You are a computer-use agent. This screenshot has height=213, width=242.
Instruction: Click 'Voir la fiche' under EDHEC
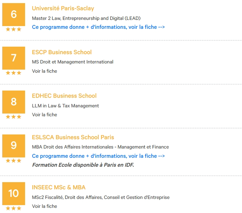pos(44,115)
